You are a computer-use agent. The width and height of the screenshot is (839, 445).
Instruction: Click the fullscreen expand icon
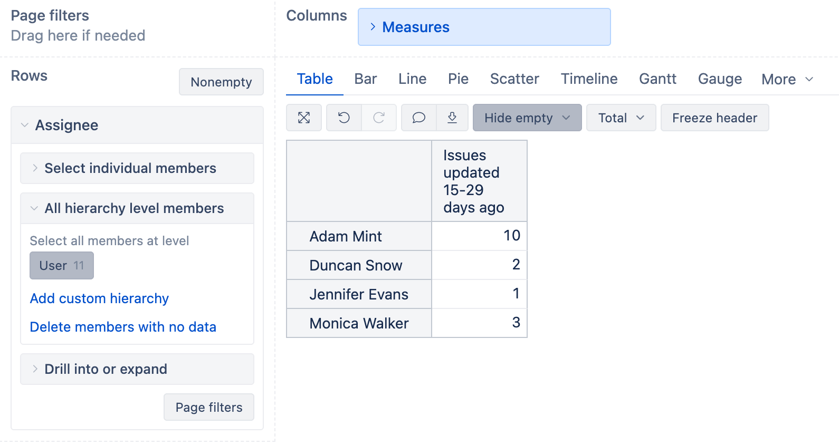pyautogui.click(x=304, y=118)
